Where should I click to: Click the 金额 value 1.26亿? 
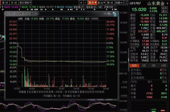[x=145, y=28]
